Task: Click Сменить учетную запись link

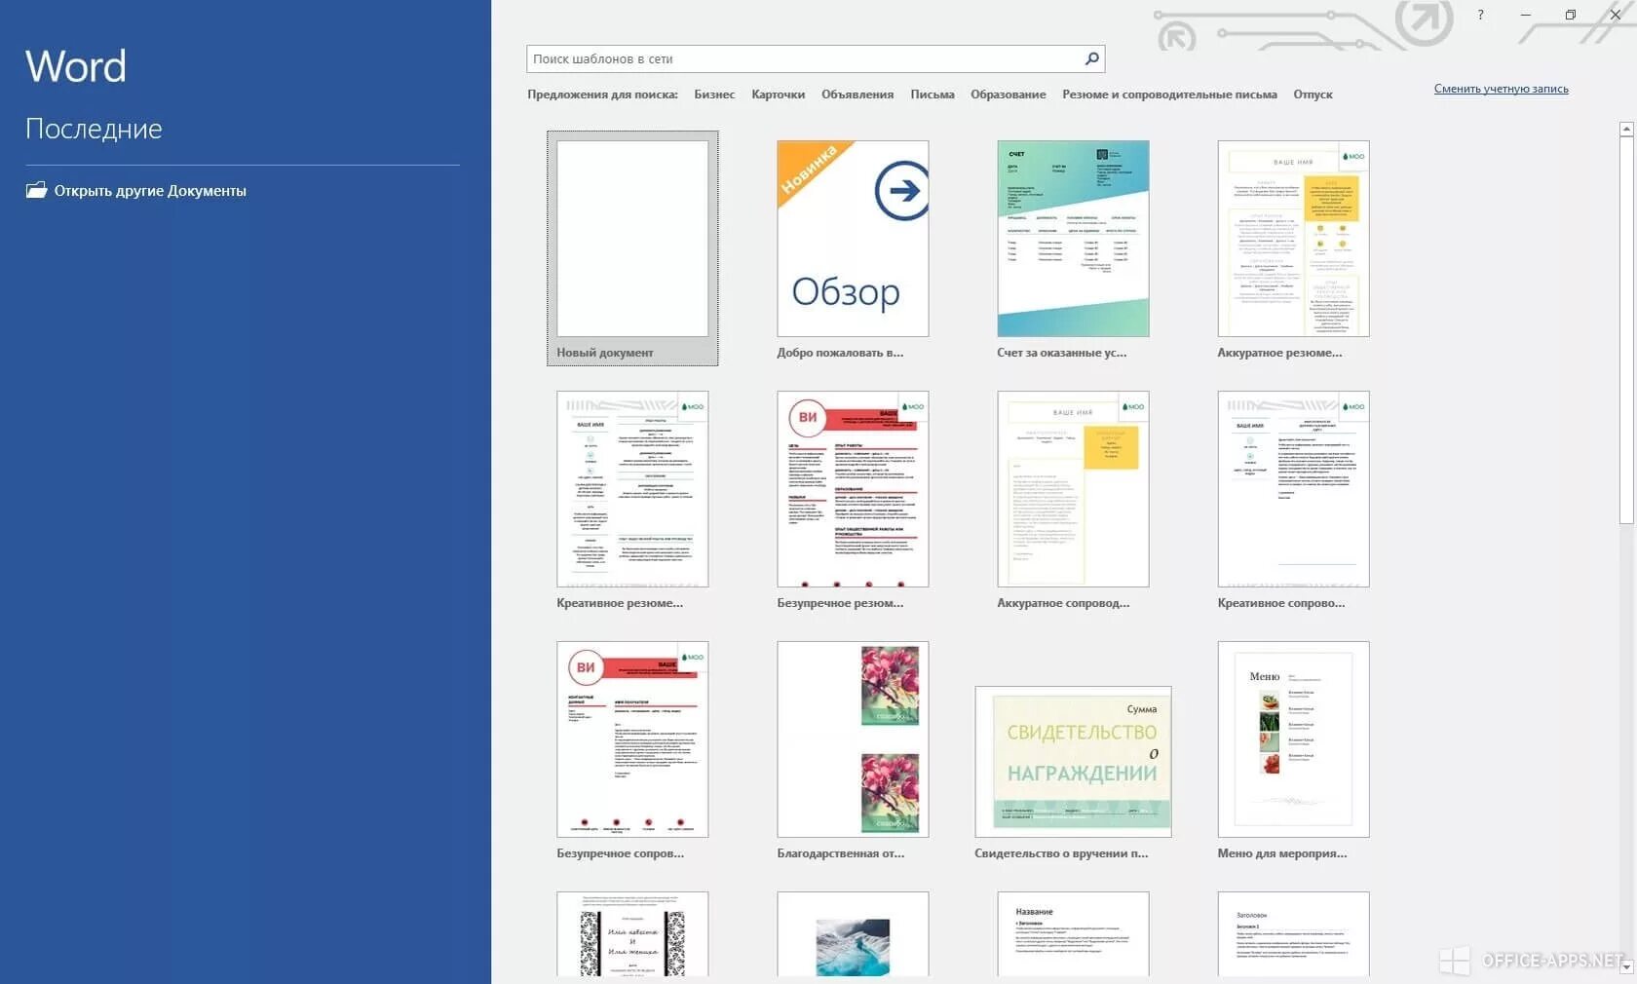Action: pyautogui.click(x=1501, y=89)
